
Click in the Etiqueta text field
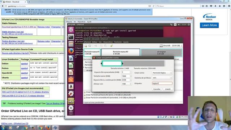point(162,83)
